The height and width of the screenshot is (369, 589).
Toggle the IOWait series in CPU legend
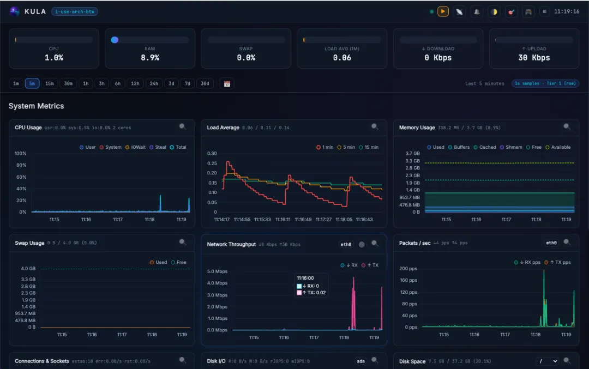pyautogui.click(x=135, y=147)
